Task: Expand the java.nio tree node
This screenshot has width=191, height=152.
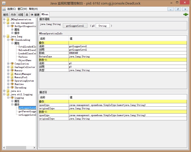Action: tap(4, 91)
